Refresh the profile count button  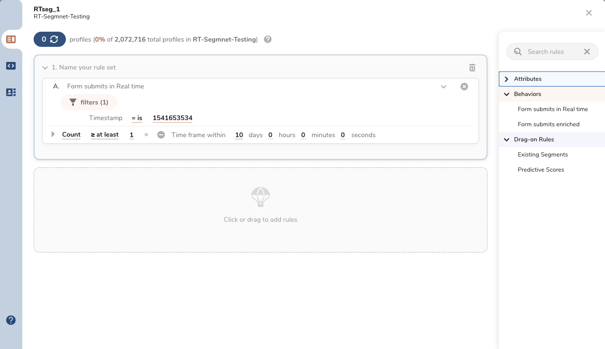point(50,39)
